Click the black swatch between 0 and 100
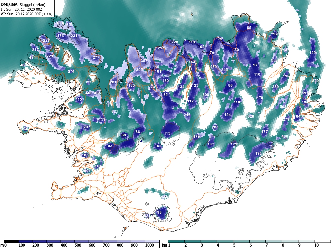Screen dimensions: 331x248 (11, 241)
